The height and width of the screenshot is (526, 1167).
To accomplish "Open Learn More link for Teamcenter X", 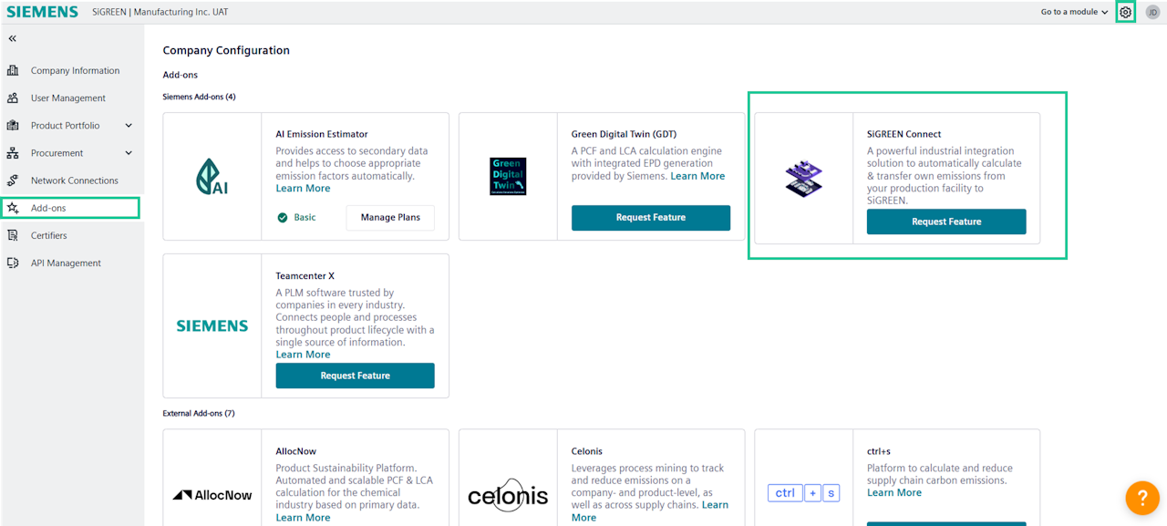I will coord(303,355).
